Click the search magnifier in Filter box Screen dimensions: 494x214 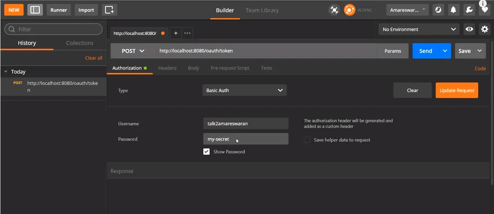(x=12, y=29)
